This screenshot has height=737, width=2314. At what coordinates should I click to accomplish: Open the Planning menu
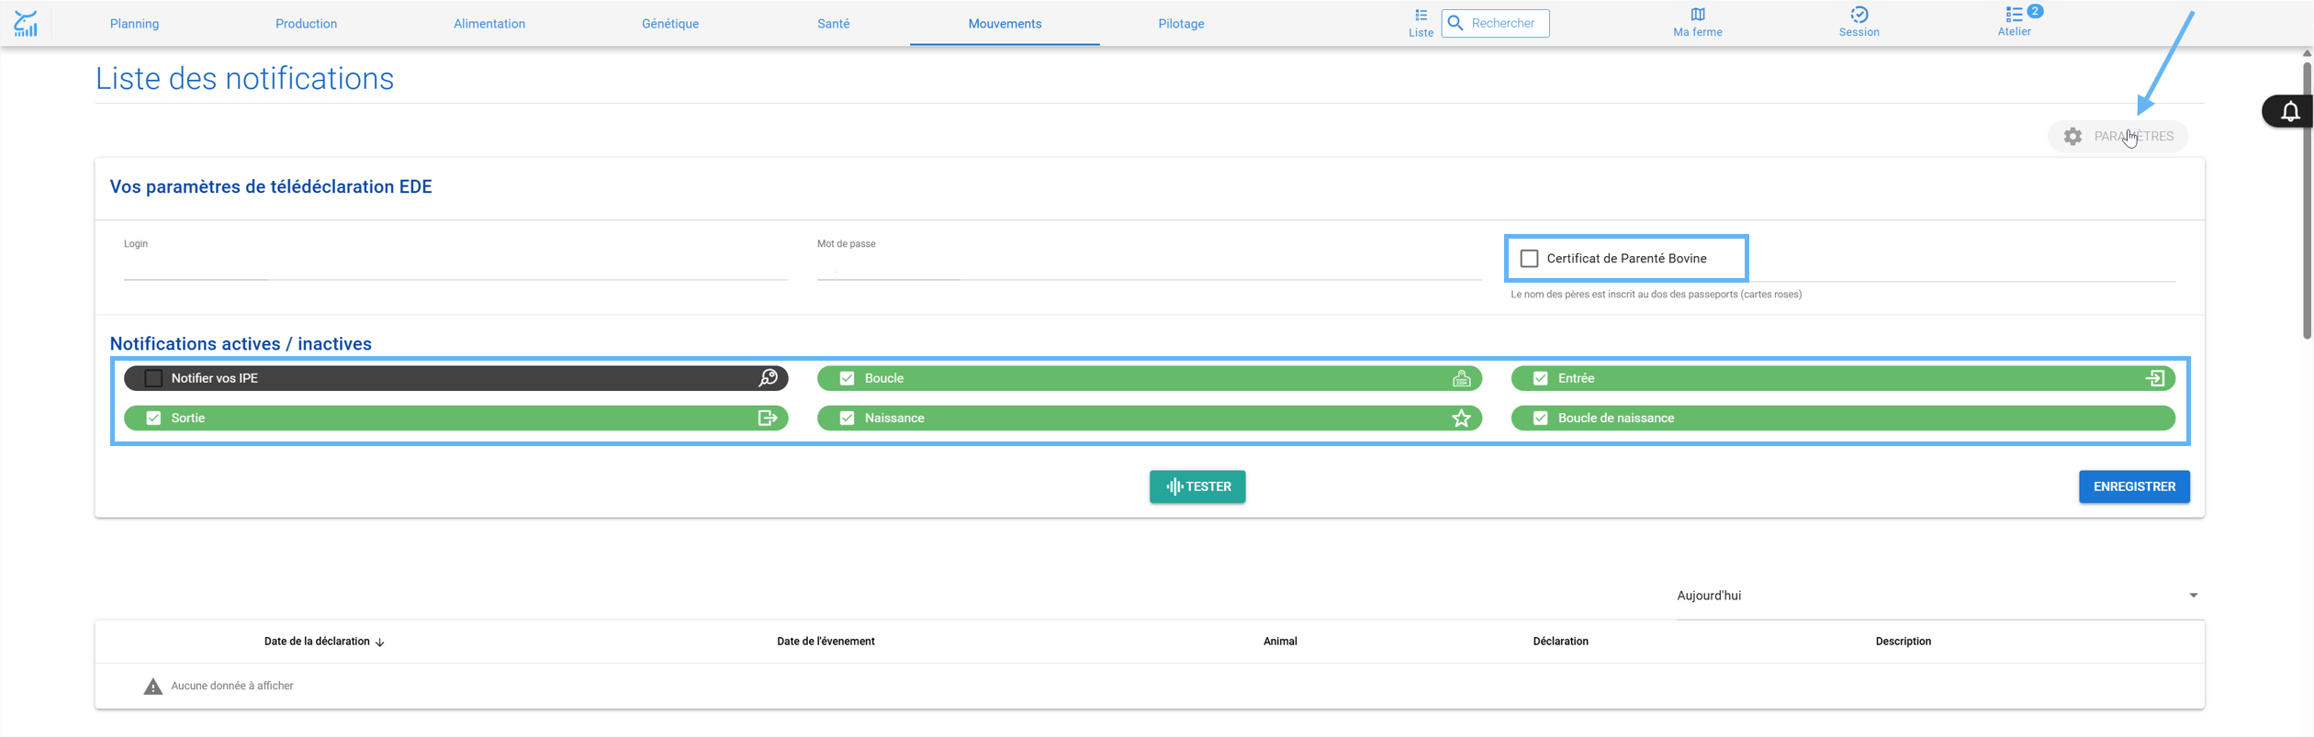point(134,24)
